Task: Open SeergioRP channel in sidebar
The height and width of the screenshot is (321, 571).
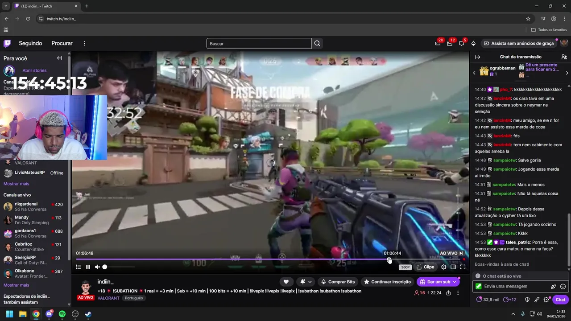Action: pos(33,260)
